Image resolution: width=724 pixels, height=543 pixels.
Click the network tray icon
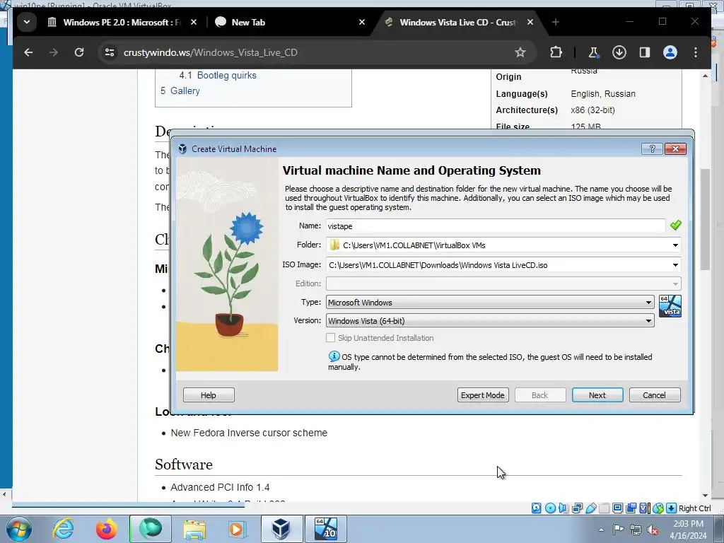coord(636,530)
